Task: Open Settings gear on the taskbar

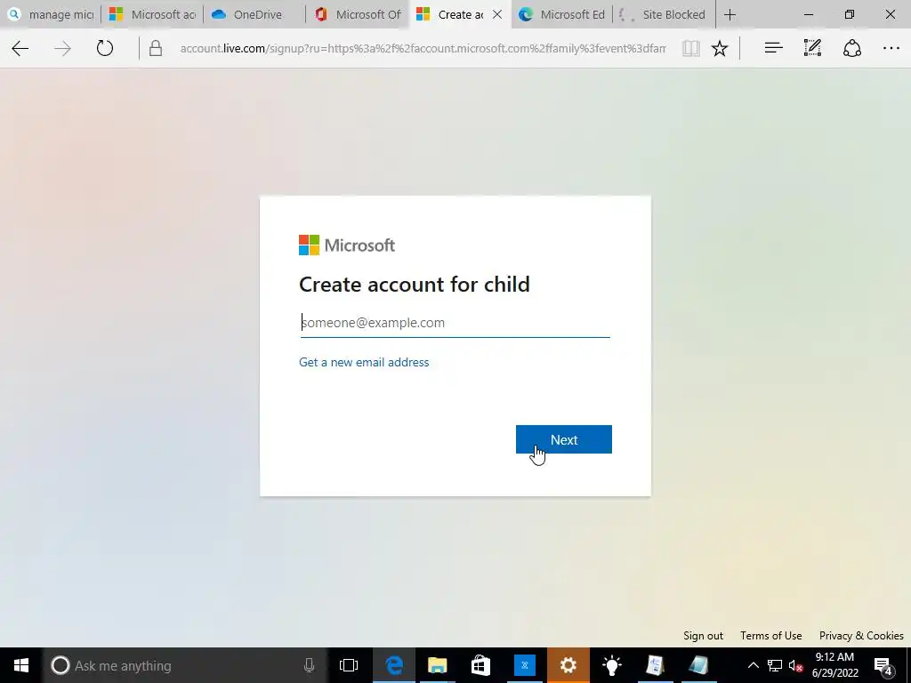Action: pyautogui.click(x=568, y=665)
